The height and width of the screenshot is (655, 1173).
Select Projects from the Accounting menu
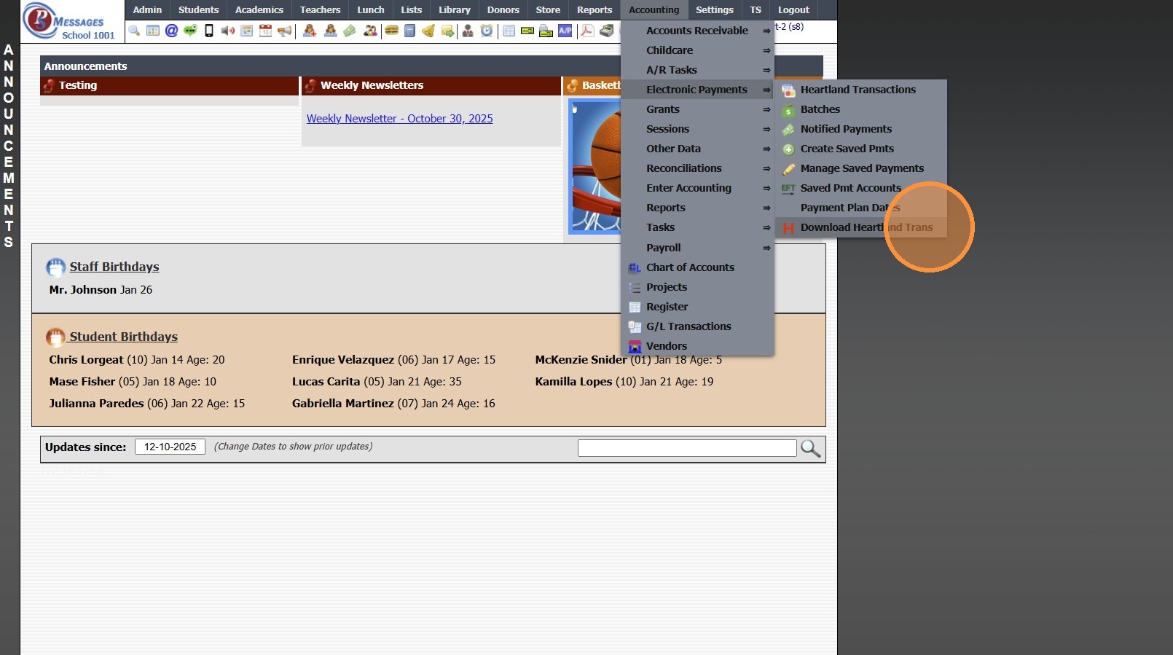point(697,287)
